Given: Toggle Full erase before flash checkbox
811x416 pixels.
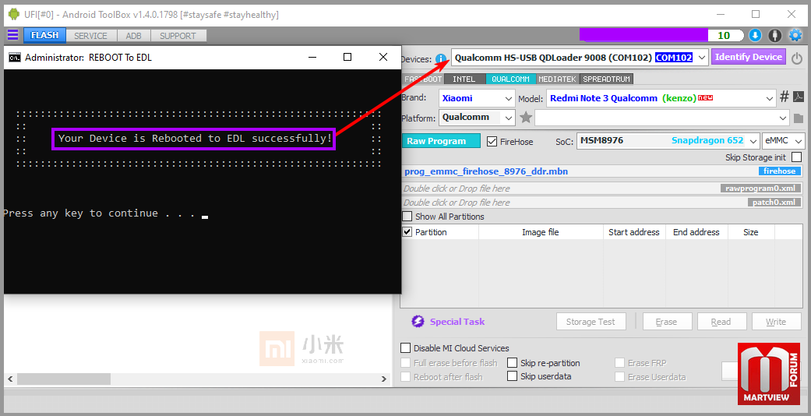Looking at the screenshot, I should [406, 363].
